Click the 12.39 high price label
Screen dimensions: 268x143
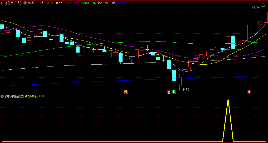(256, 7)
